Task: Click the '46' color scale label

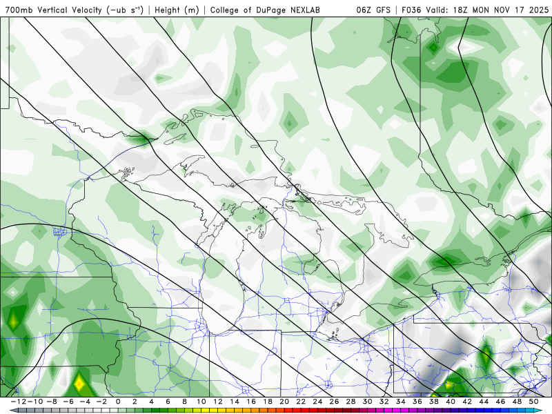Action: click(501, 402)
